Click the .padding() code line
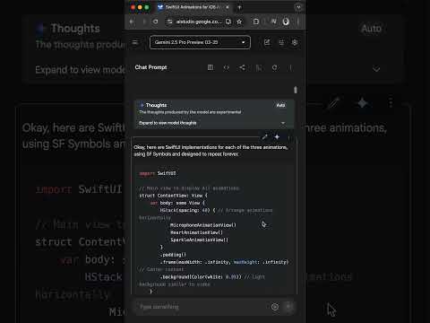 173,255
